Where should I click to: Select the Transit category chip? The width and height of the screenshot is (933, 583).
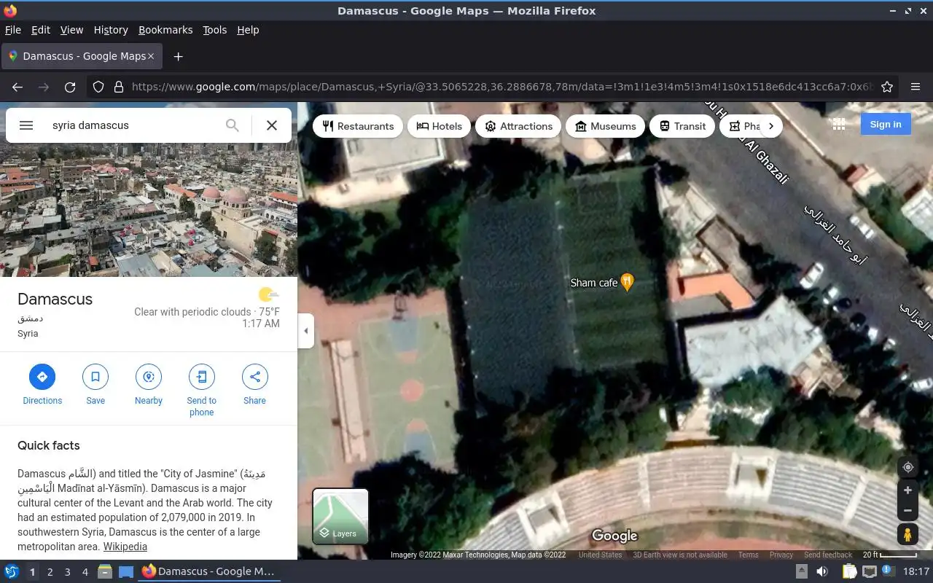click(x=682, y=126)
